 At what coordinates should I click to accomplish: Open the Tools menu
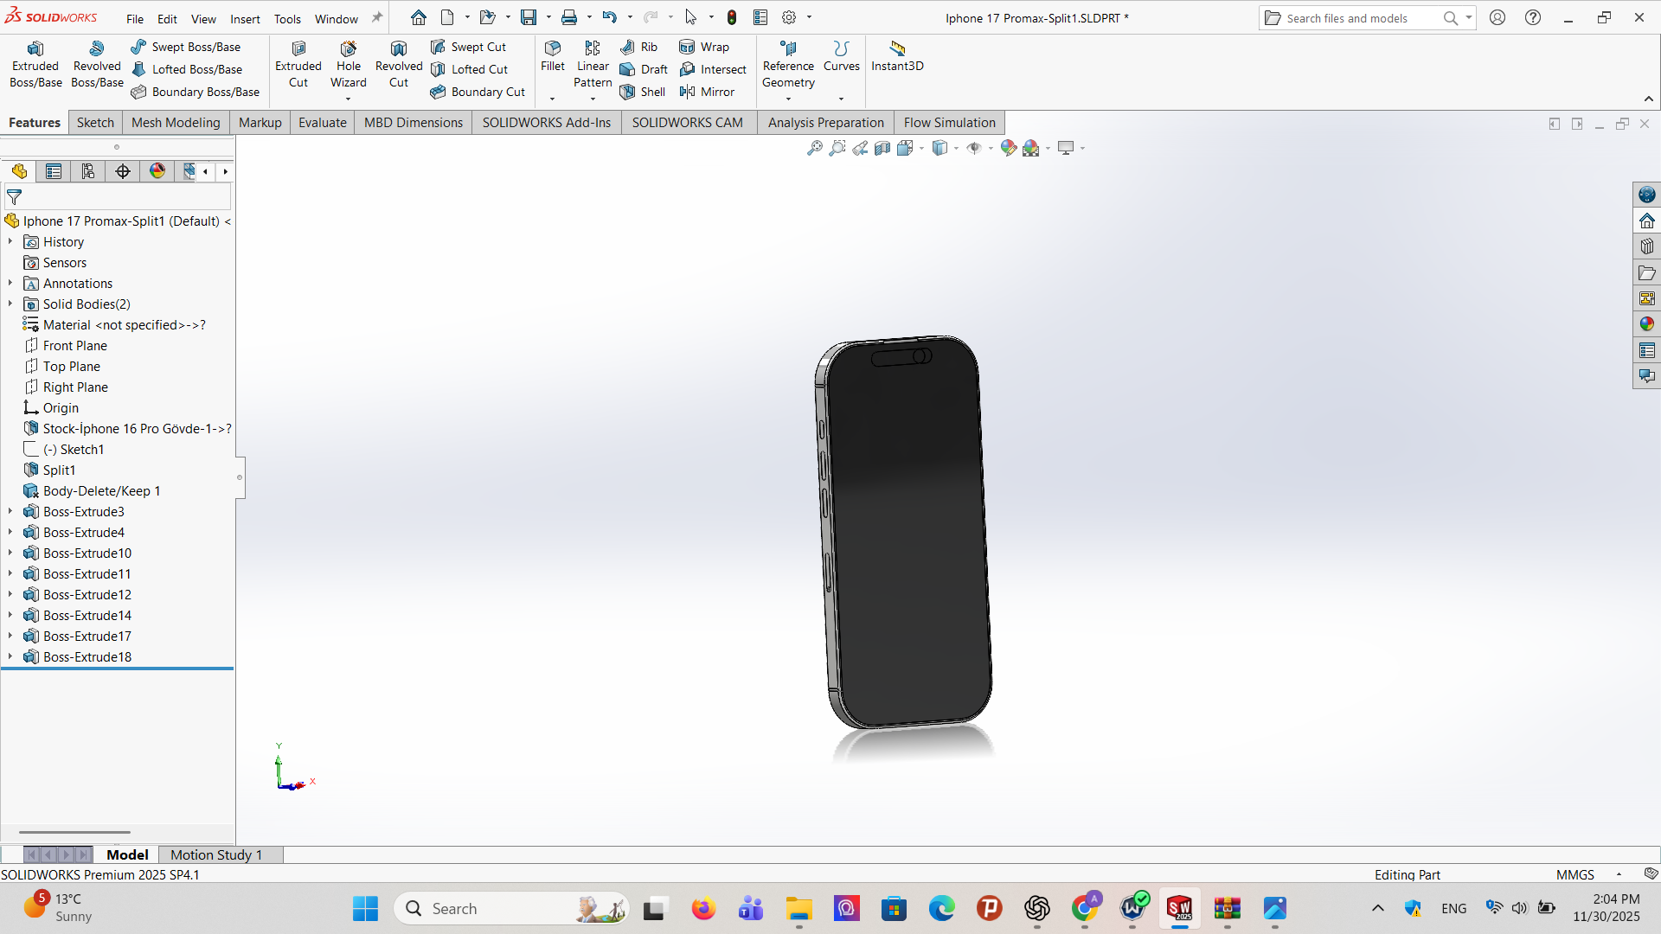pos(287,19)
